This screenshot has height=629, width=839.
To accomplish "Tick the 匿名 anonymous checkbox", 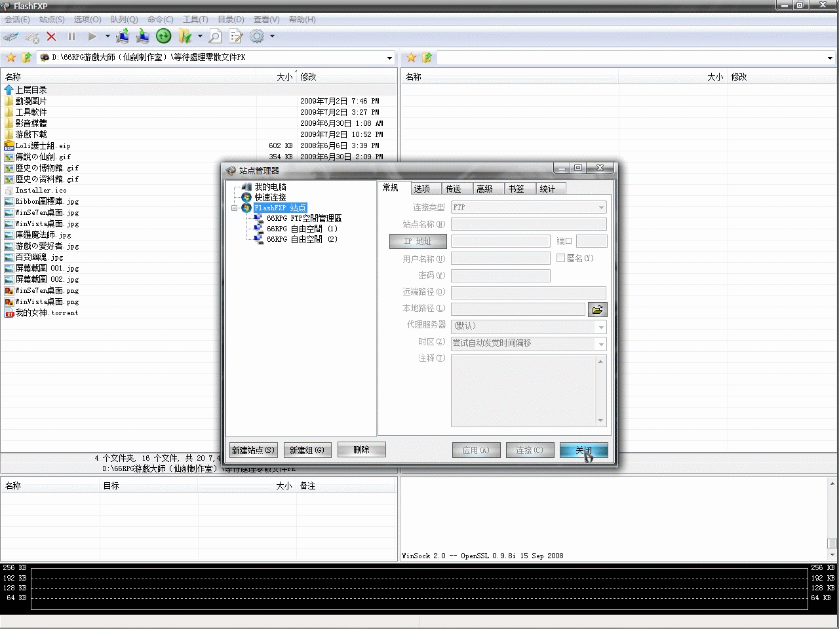I will (x=560, y=258).
